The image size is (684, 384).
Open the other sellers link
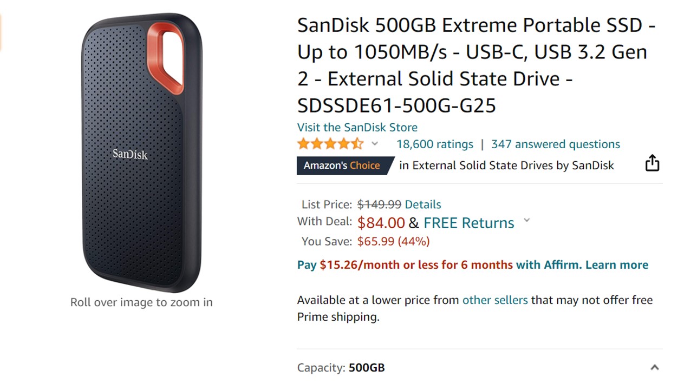coord(494,300)
